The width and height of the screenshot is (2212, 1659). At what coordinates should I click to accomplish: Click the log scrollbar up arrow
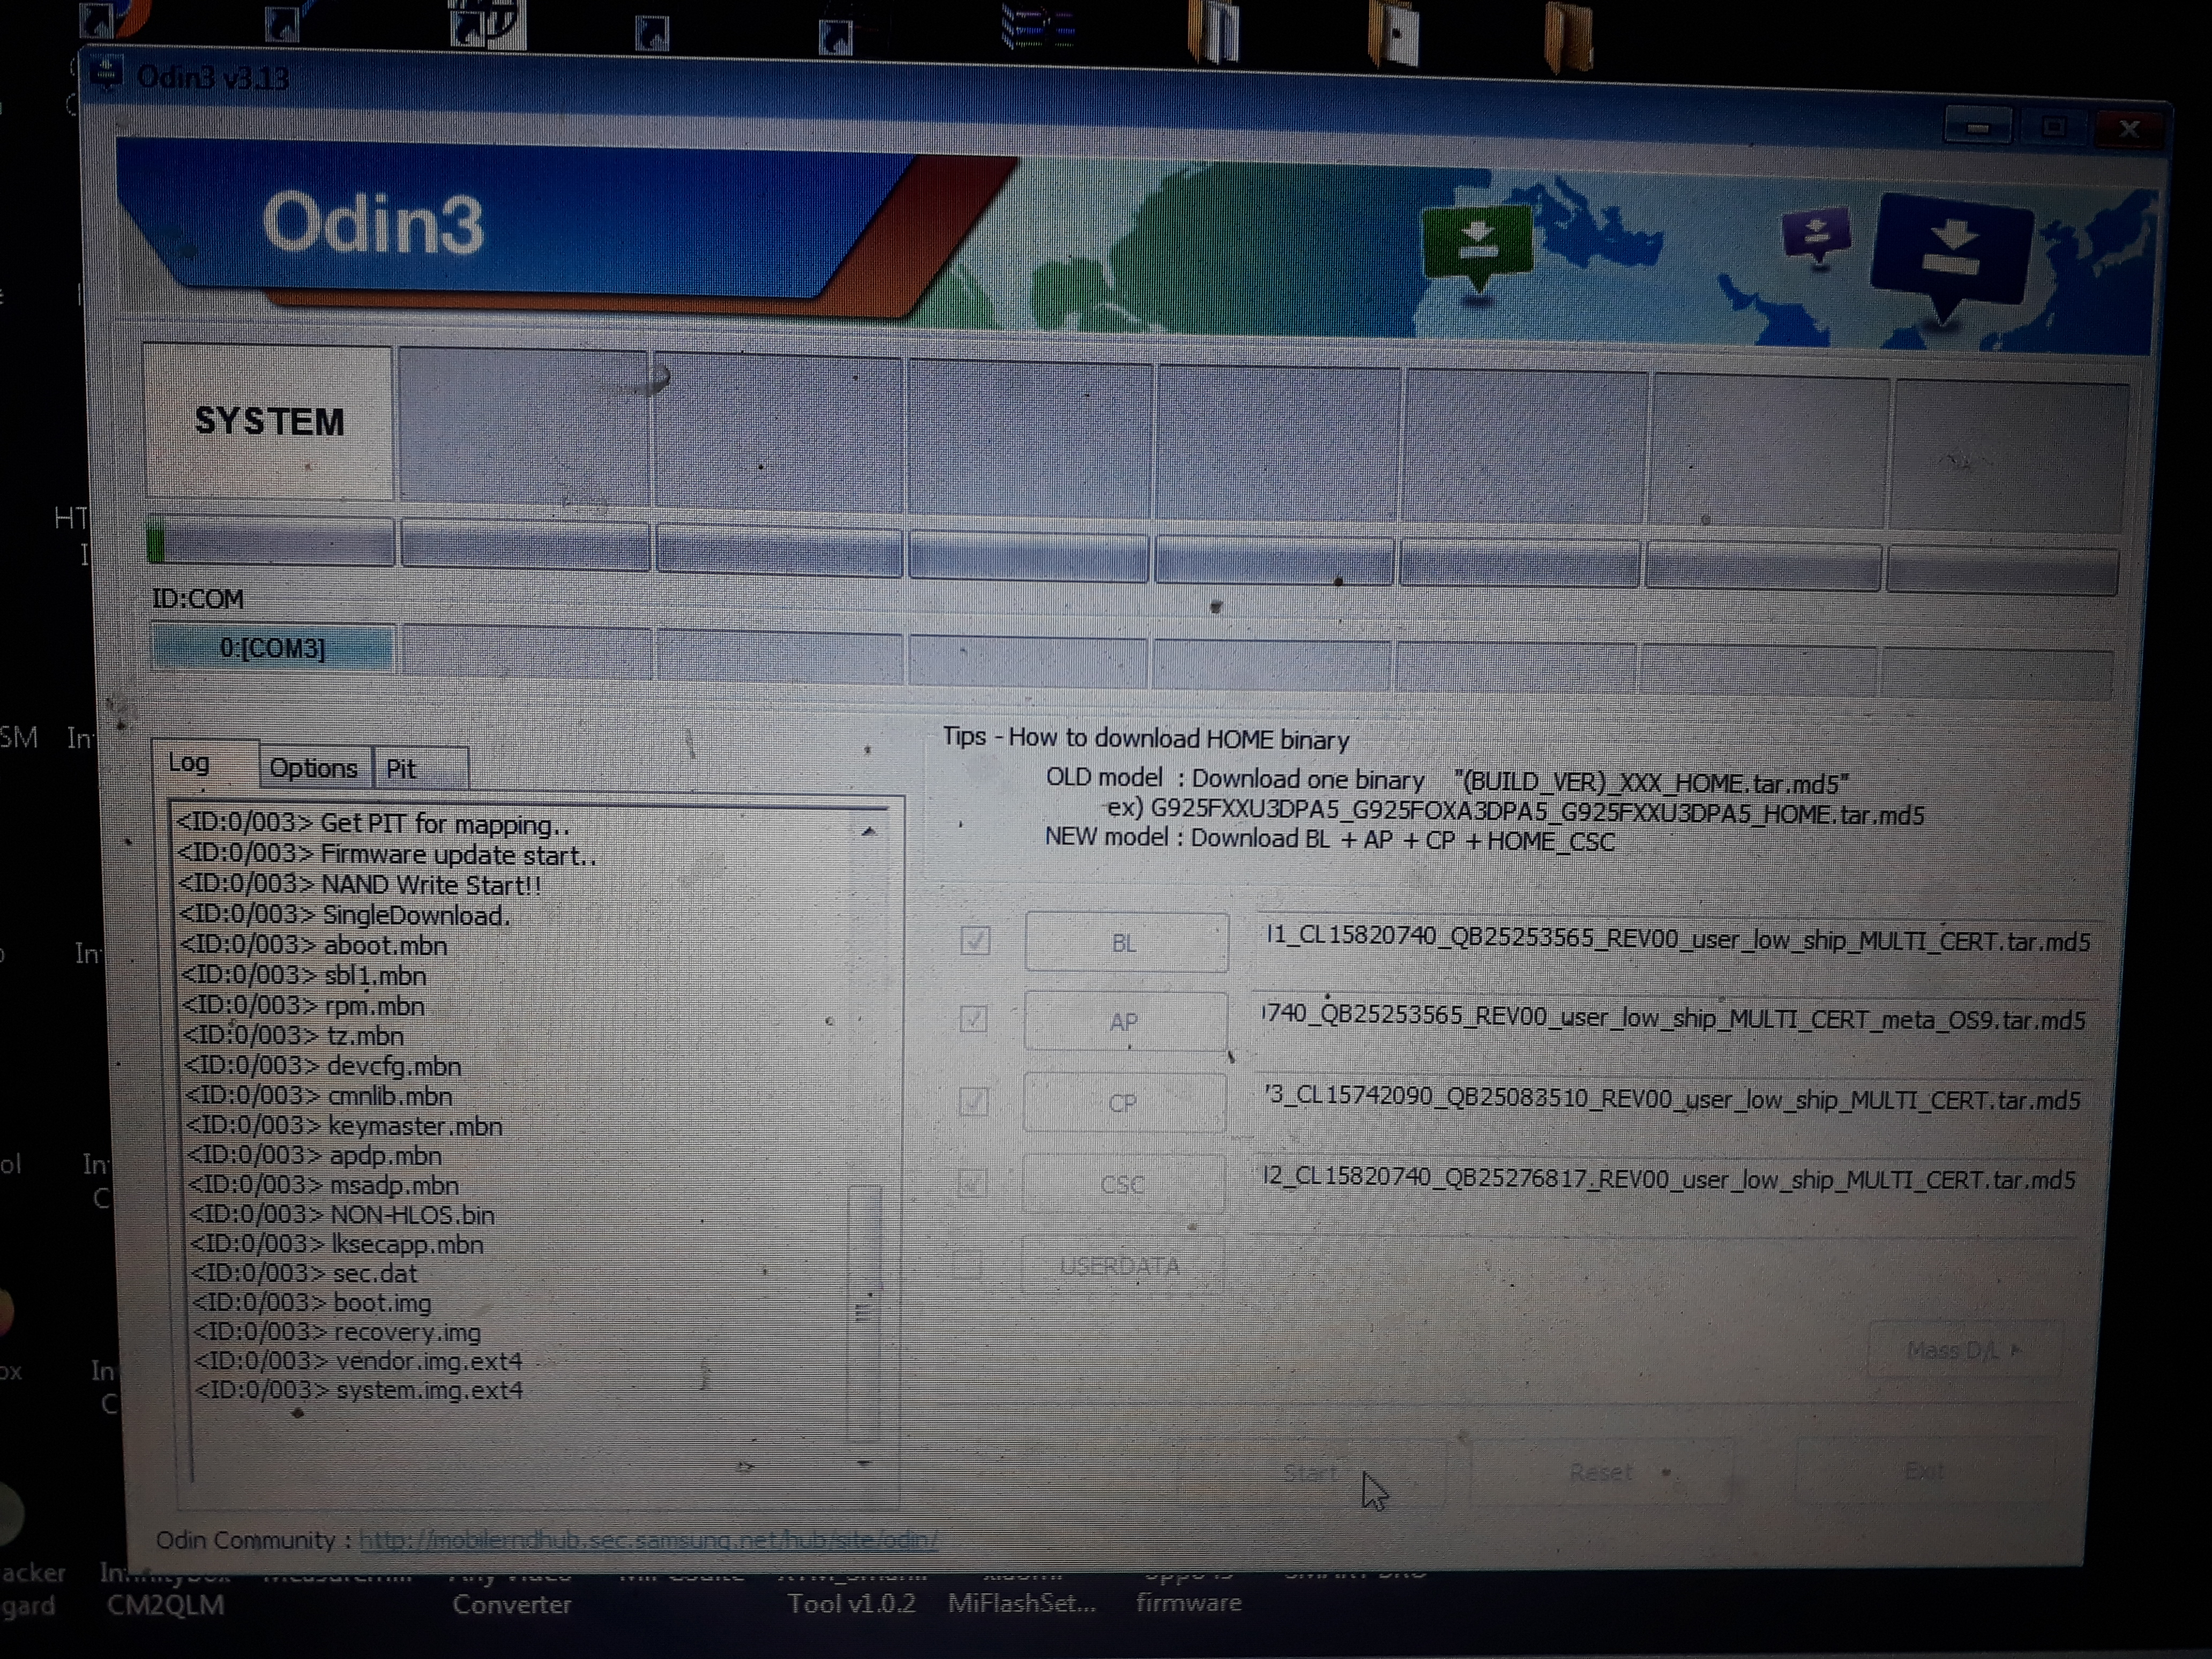coord(868,832)
